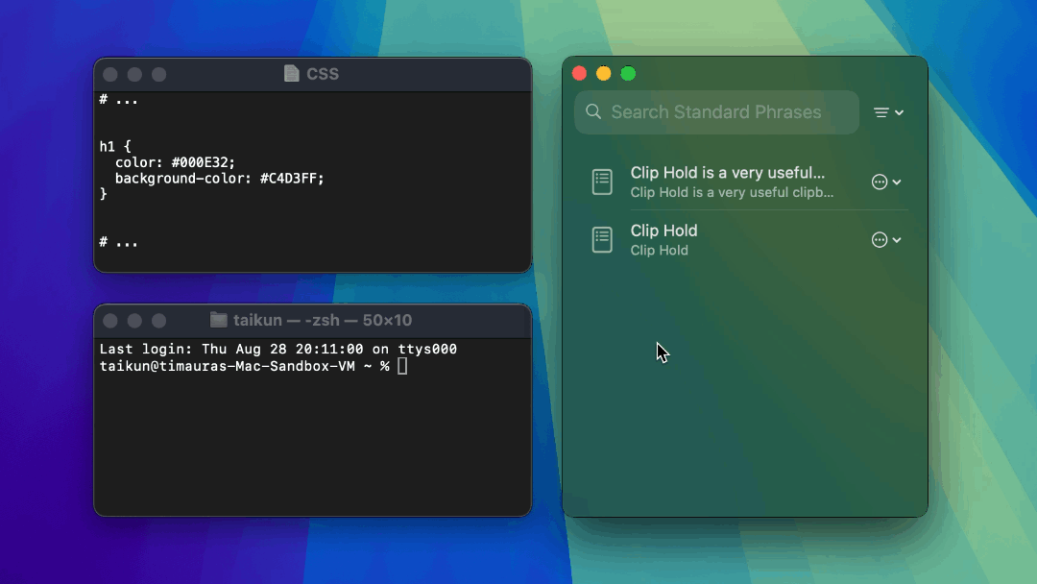
Task: Click document icon of the first phrase
Action: point(602,182)
